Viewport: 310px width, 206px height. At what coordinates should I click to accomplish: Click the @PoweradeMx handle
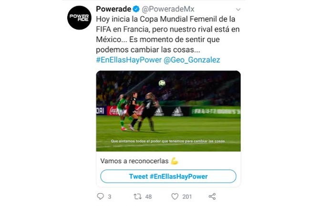(168, 9)
